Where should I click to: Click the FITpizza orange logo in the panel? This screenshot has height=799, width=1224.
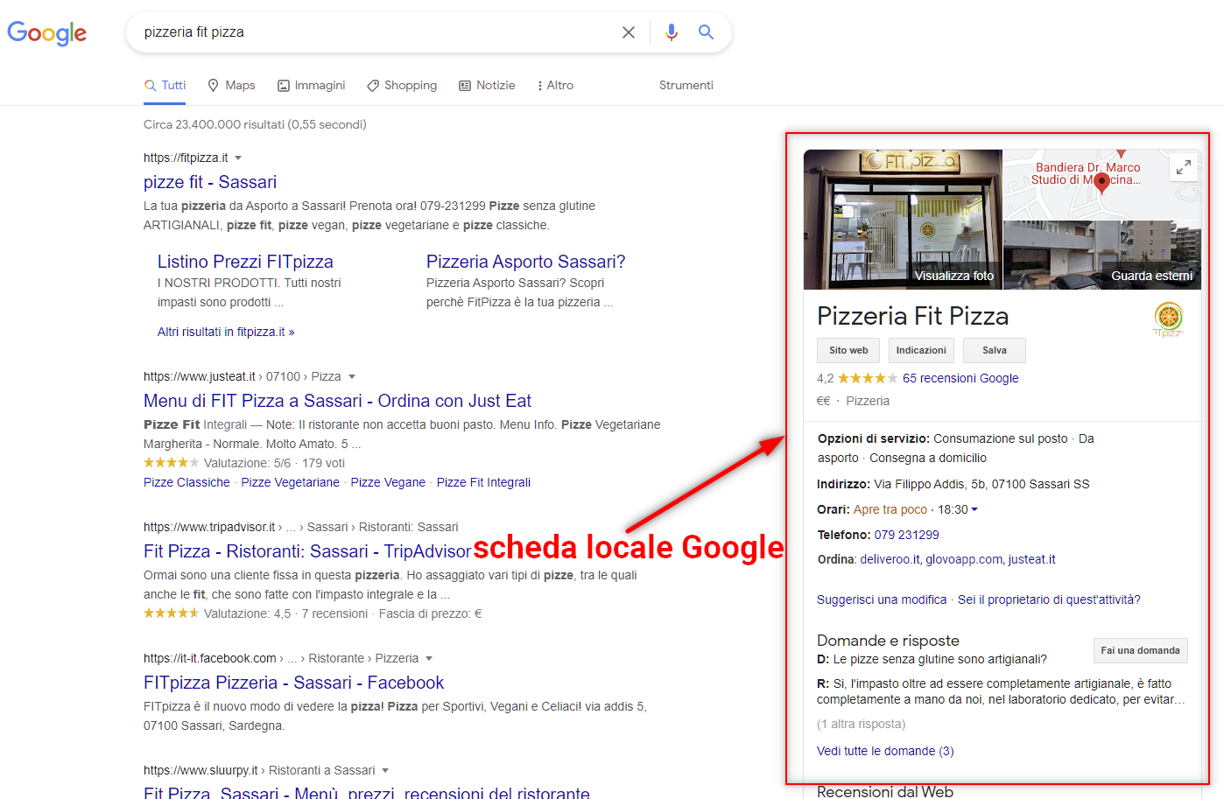(1169, 319)
